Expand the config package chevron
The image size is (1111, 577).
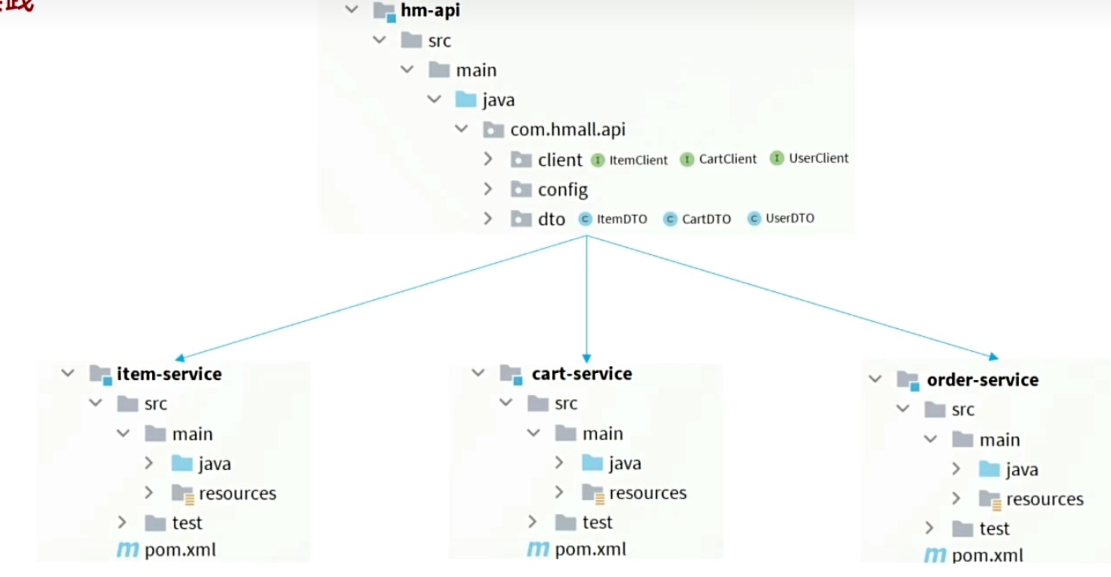coord(488,190)
